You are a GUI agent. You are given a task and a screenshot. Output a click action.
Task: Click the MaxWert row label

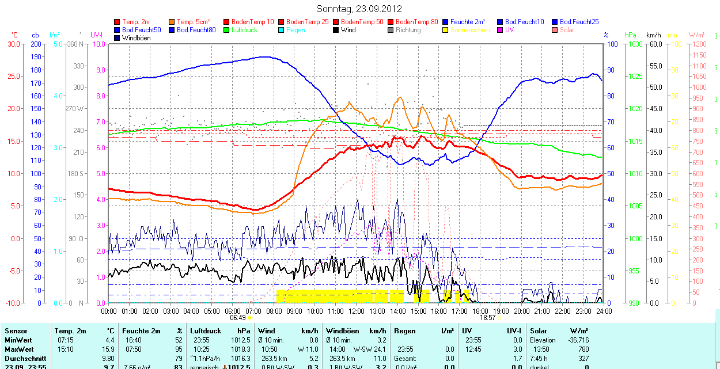point(19,349)
